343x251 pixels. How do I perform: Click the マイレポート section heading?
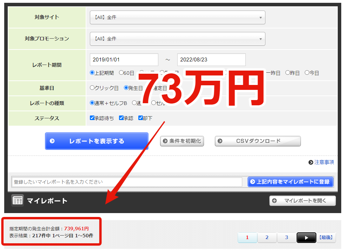coord(47,201)
